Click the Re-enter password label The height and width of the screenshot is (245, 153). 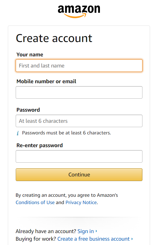click(x=40, y=146)
